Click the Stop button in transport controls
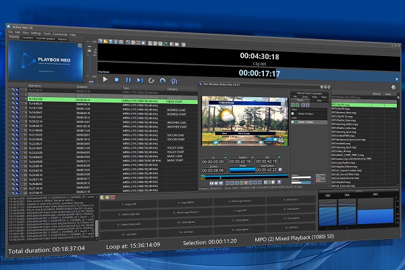 point(117,80)
